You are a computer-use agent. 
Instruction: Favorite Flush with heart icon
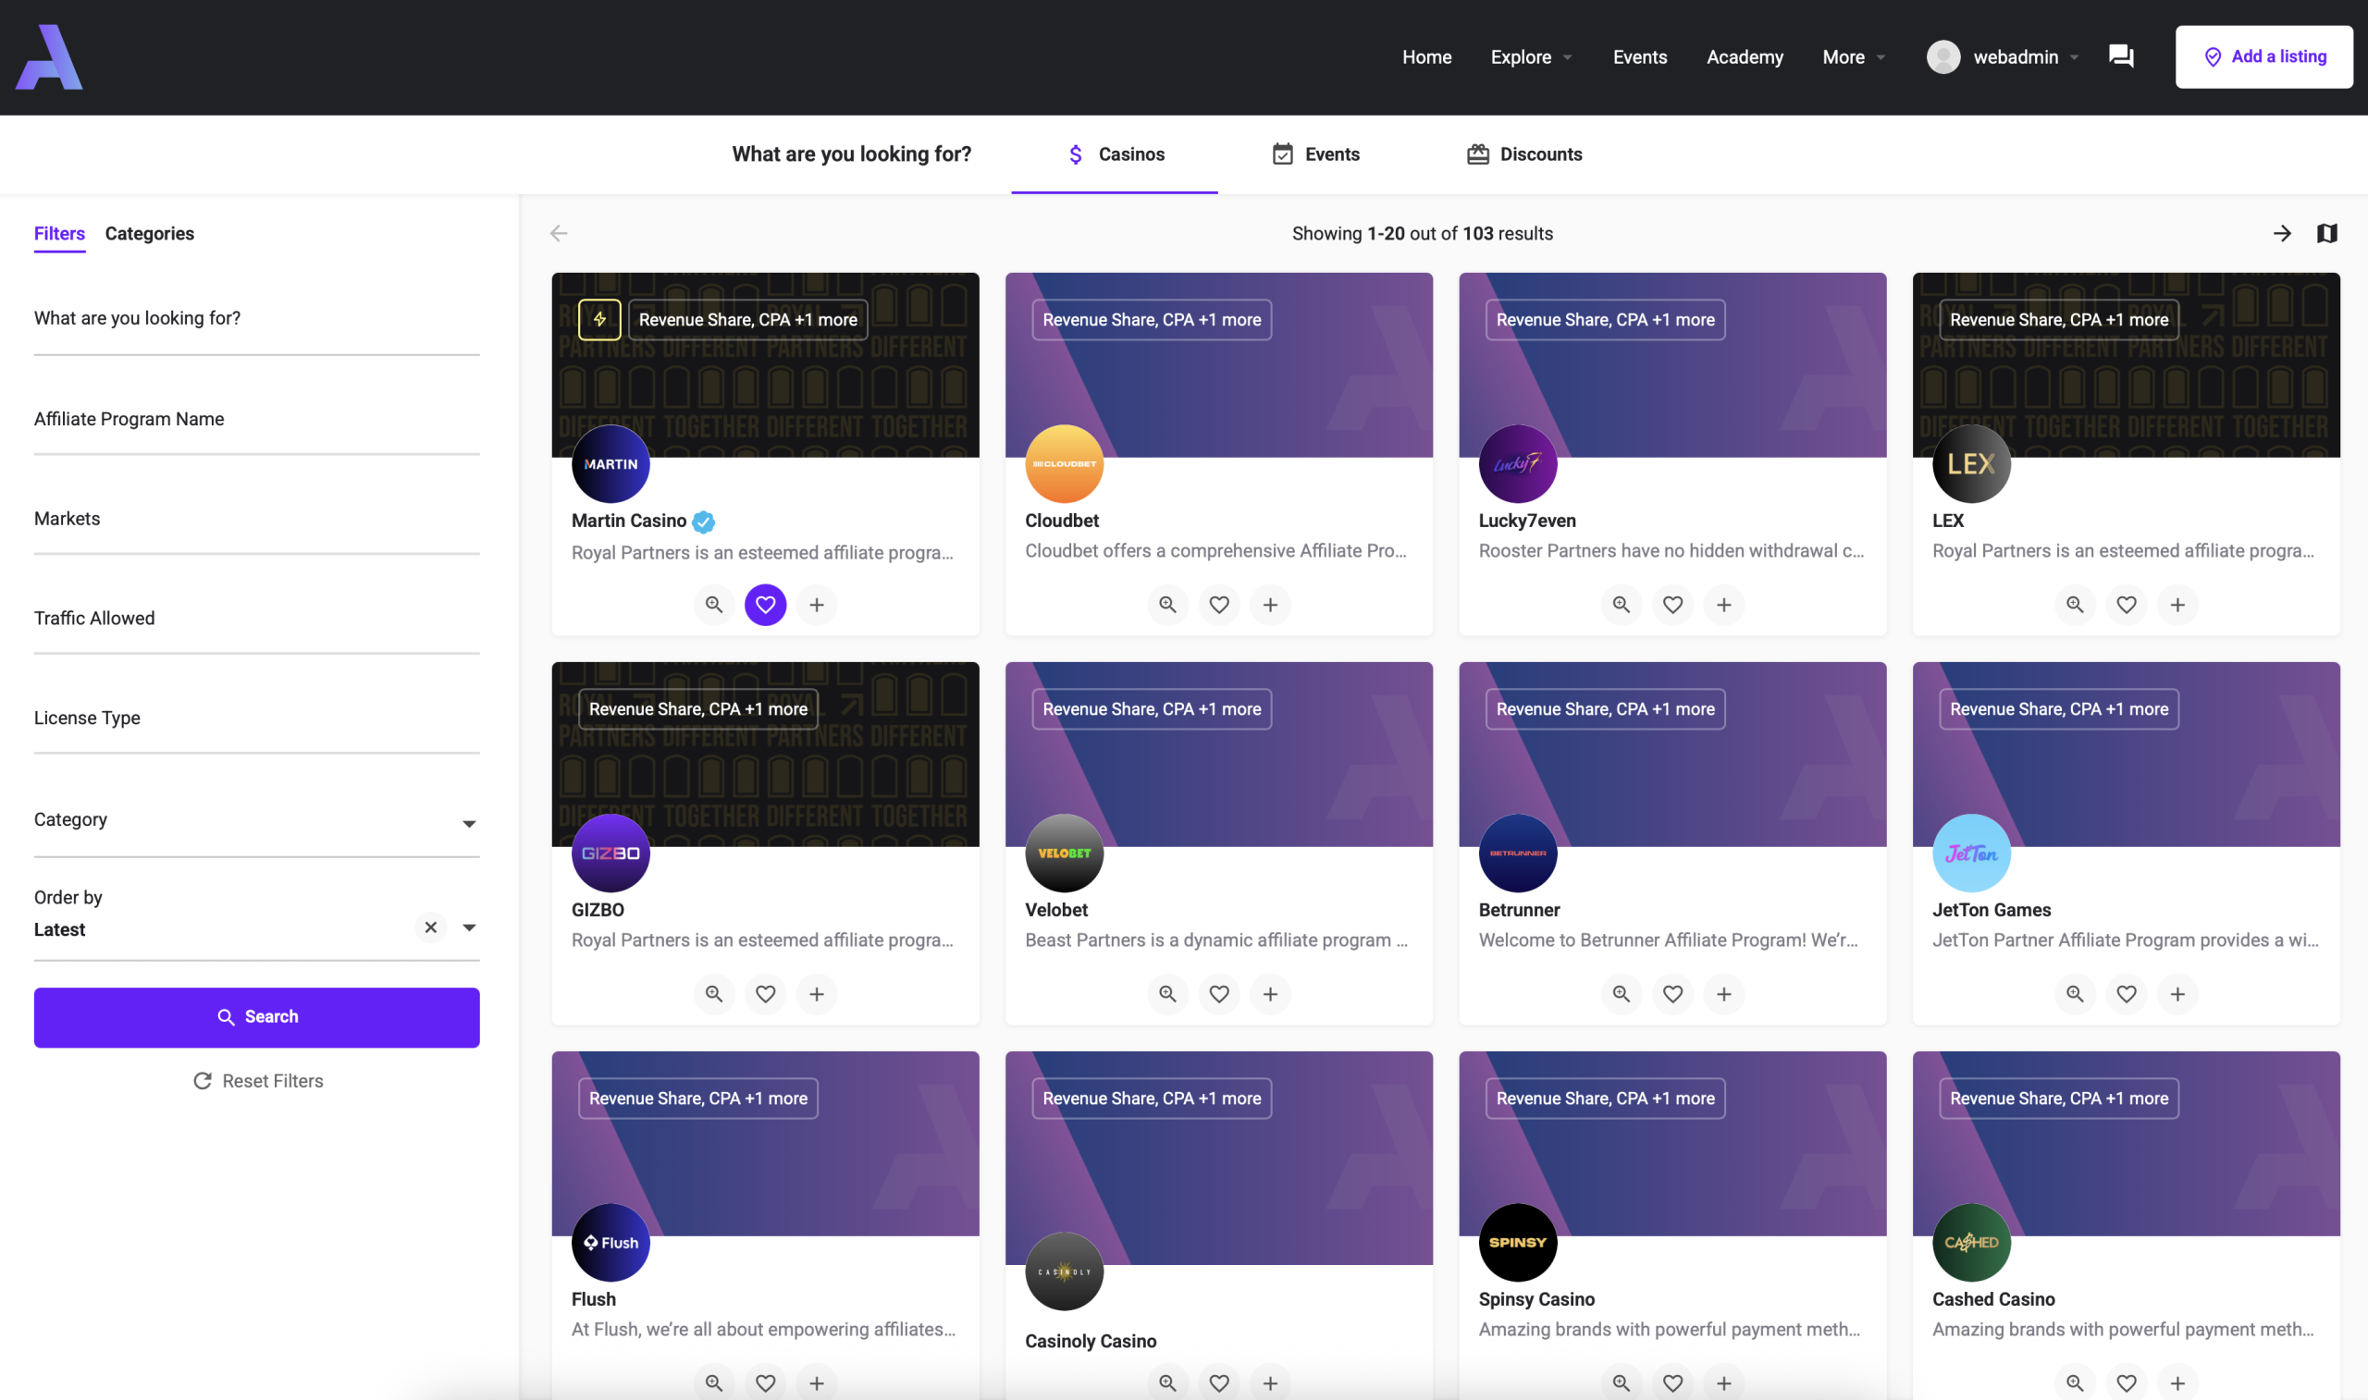point(766,1383)
